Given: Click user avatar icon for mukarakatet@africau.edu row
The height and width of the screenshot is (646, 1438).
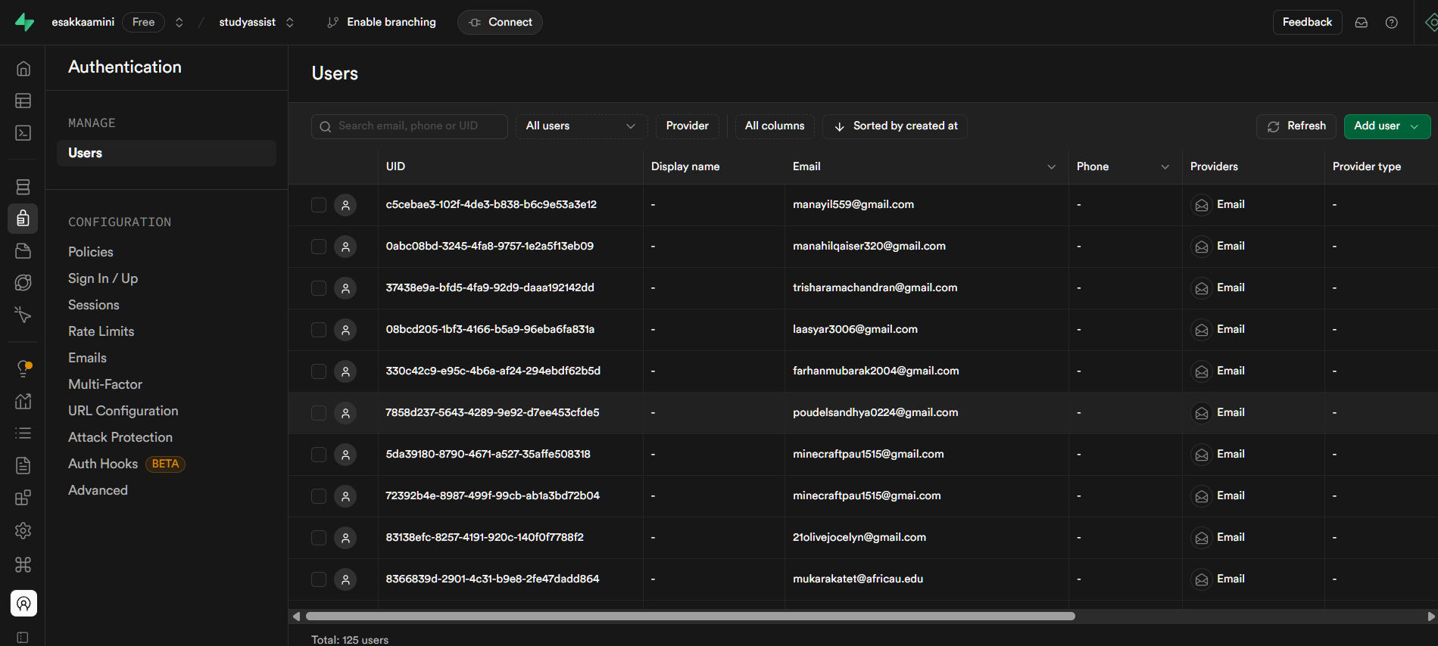Looking at the screenshot, I should coord(345,579).
